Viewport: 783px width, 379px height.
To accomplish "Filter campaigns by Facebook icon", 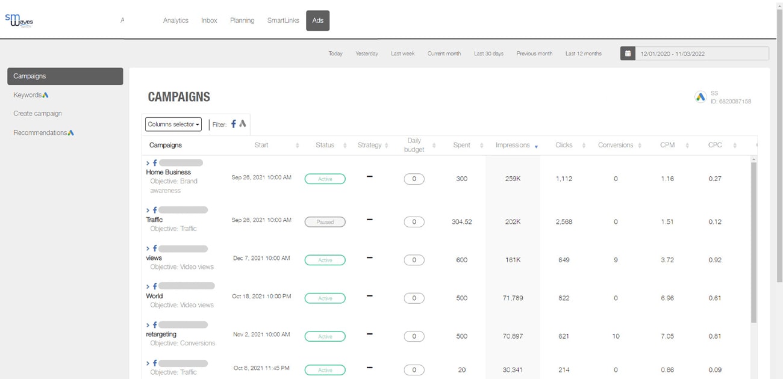I will (234, 124).
